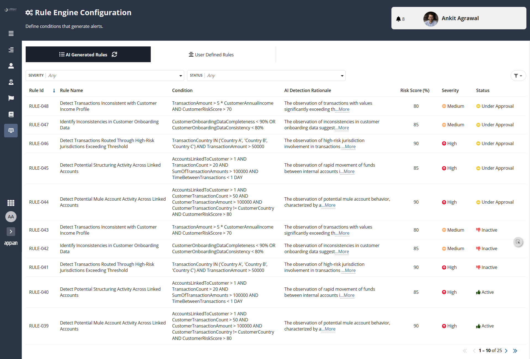530x359 pixels.
Task: Click the refresh icon on AI Generated Rules
Action: click(114, 54)
